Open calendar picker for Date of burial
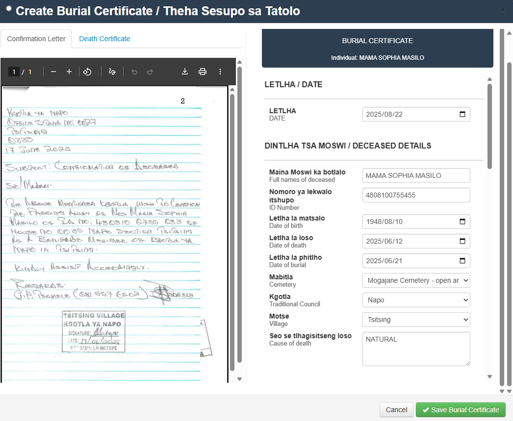Image resolution: width=513 pixels, height=421 pixels. point(462,261)
